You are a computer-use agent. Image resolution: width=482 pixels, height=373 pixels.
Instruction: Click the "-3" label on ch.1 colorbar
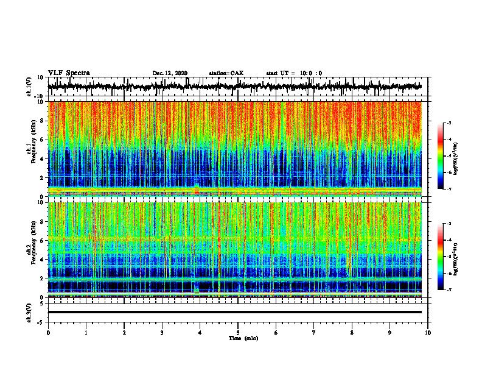pos(449,123)
